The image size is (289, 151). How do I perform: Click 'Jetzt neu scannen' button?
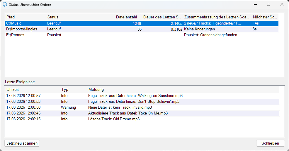22,143
